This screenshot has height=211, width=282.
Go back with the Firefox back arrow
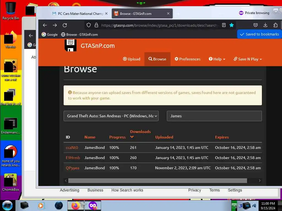[45, 25]
